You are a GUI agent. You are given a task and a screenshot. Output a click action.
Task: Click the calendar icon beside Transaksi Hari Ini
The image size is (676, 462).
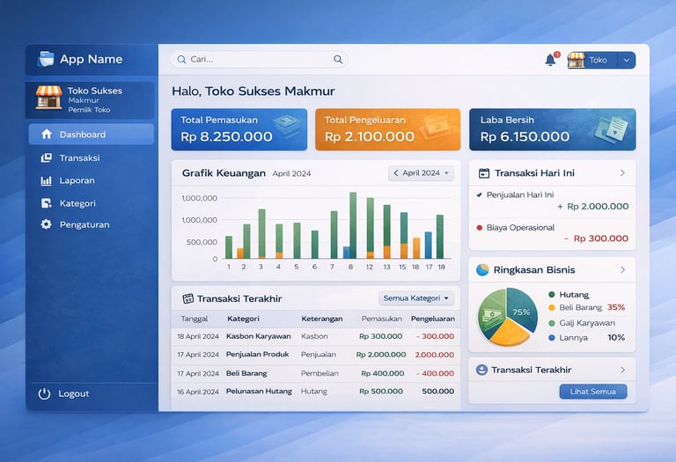point(484,173)
